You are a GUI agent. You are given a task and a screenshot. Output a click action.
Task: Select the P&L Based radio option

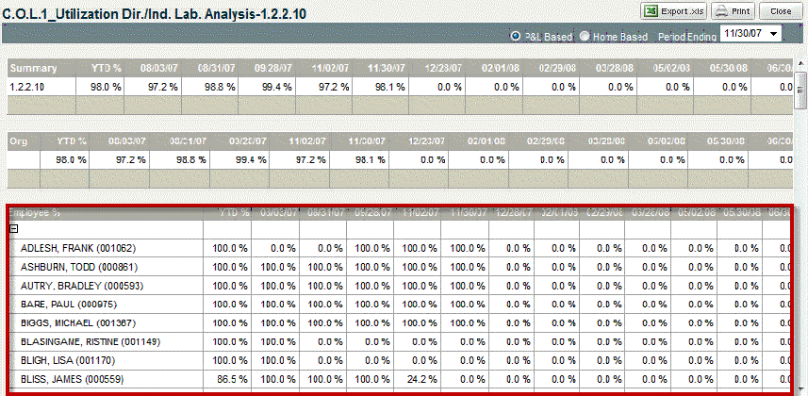coord(515,37)
